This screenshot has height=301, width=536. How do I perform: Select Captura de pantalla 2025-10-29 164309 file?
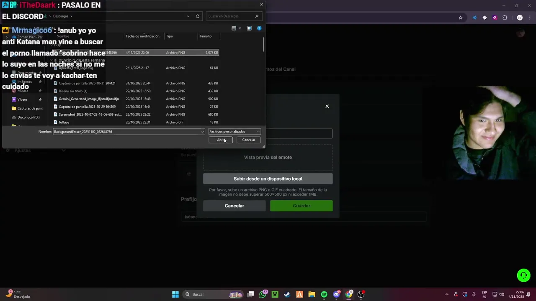[x=136, y=107]
